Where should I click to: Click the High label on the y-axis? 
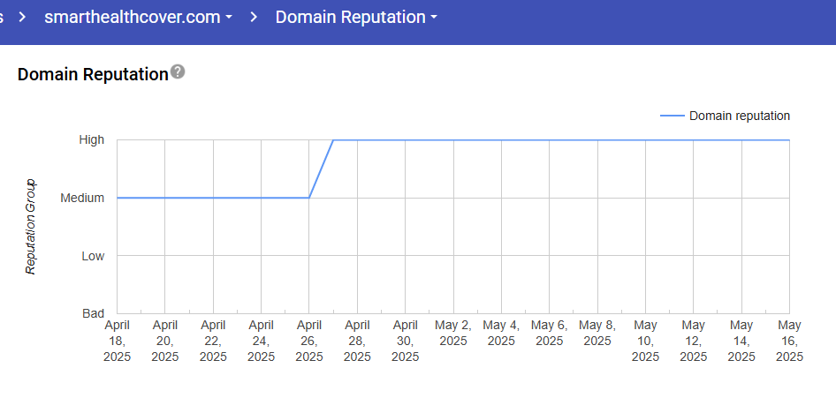click(x=91, y=139)
